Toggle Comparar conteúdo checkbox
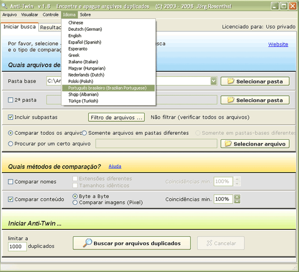The width and height of the screenshot is (299, 272). click(11, 199)
